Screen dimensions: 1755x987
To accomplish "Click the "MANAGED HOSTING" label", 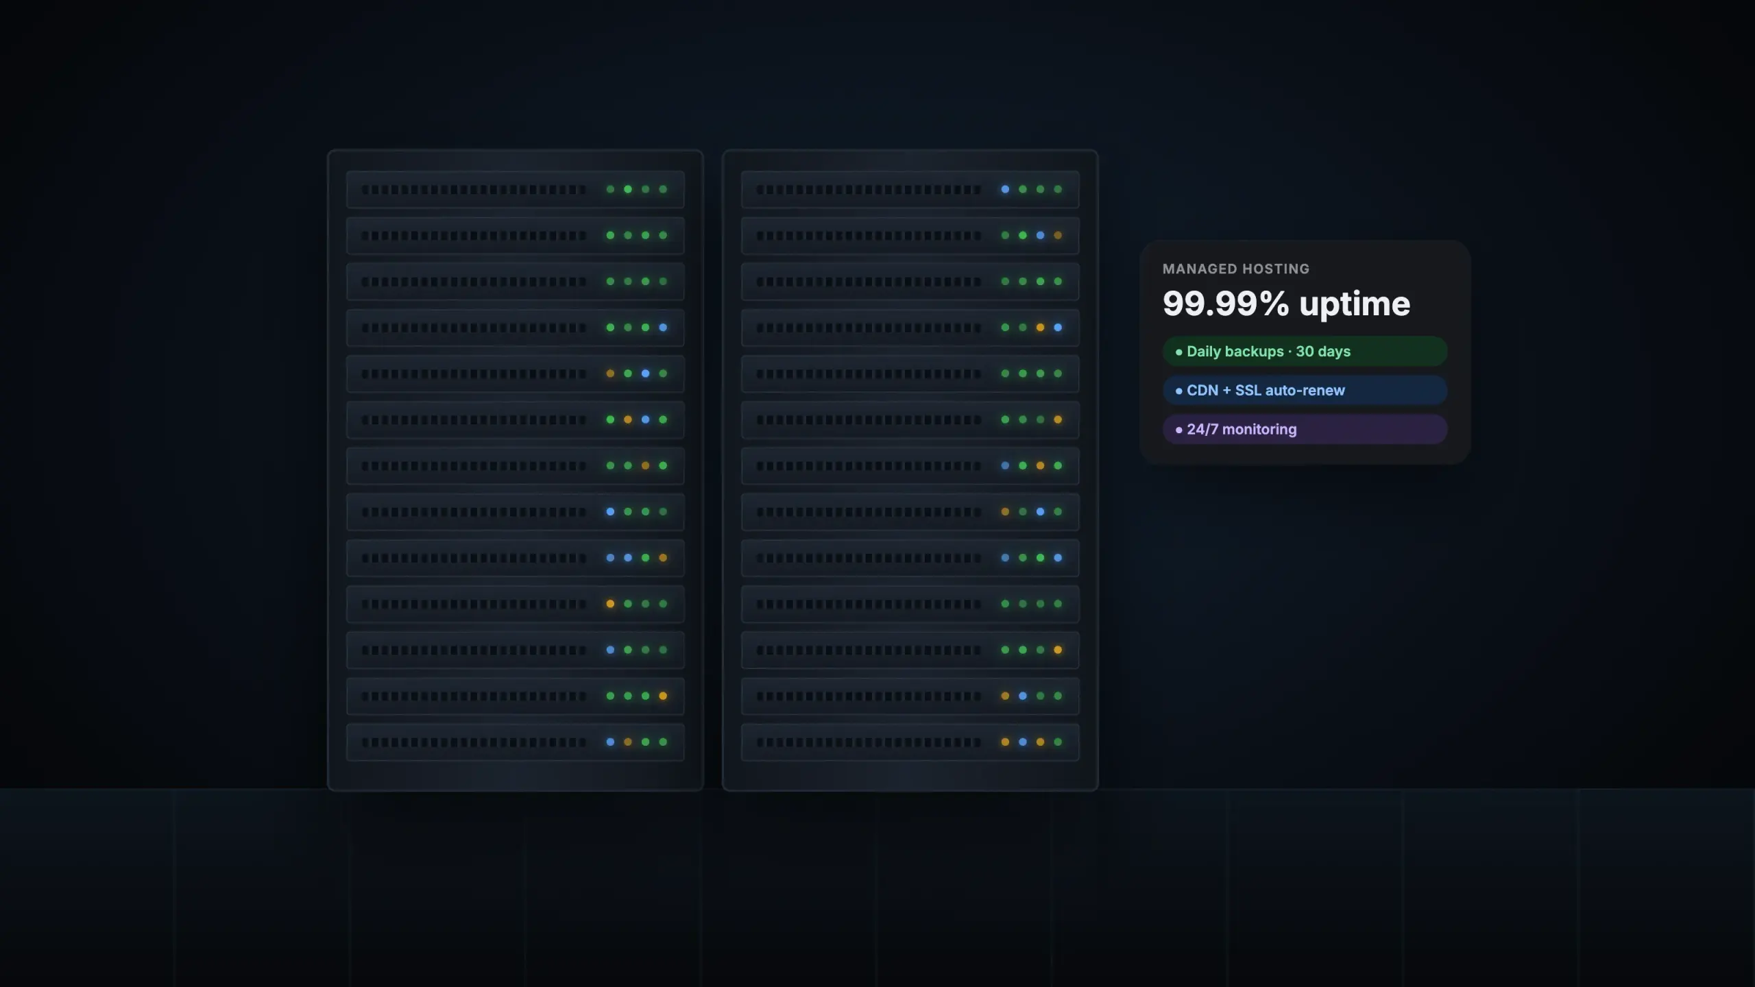I will [1236, 269].
